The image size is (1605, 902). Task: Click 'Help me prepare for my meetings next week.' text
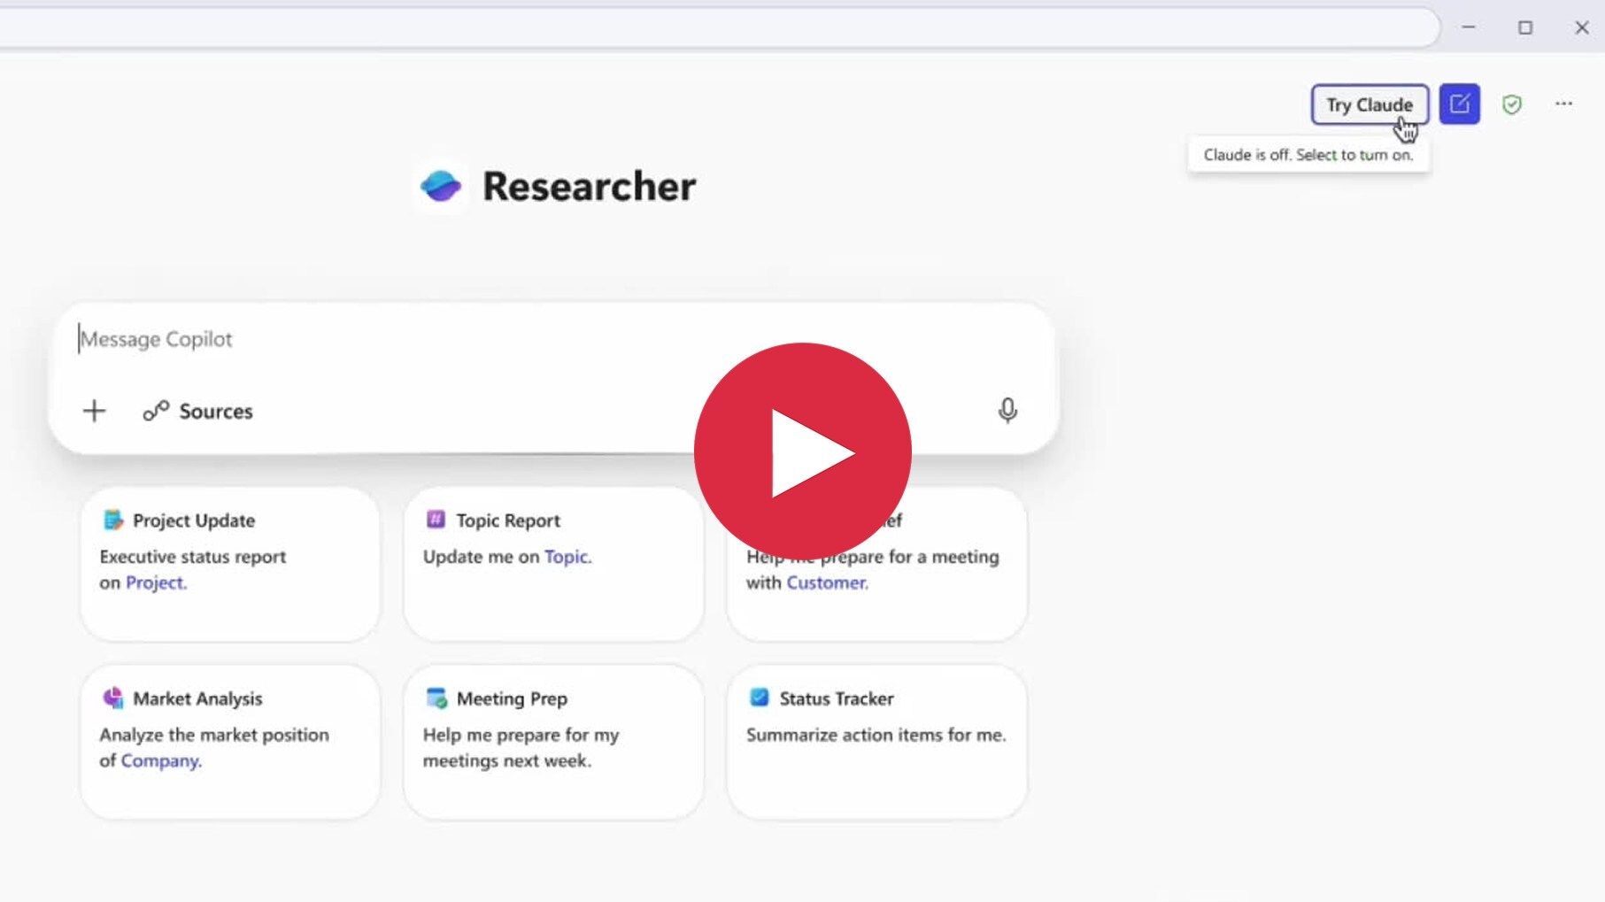521,748
